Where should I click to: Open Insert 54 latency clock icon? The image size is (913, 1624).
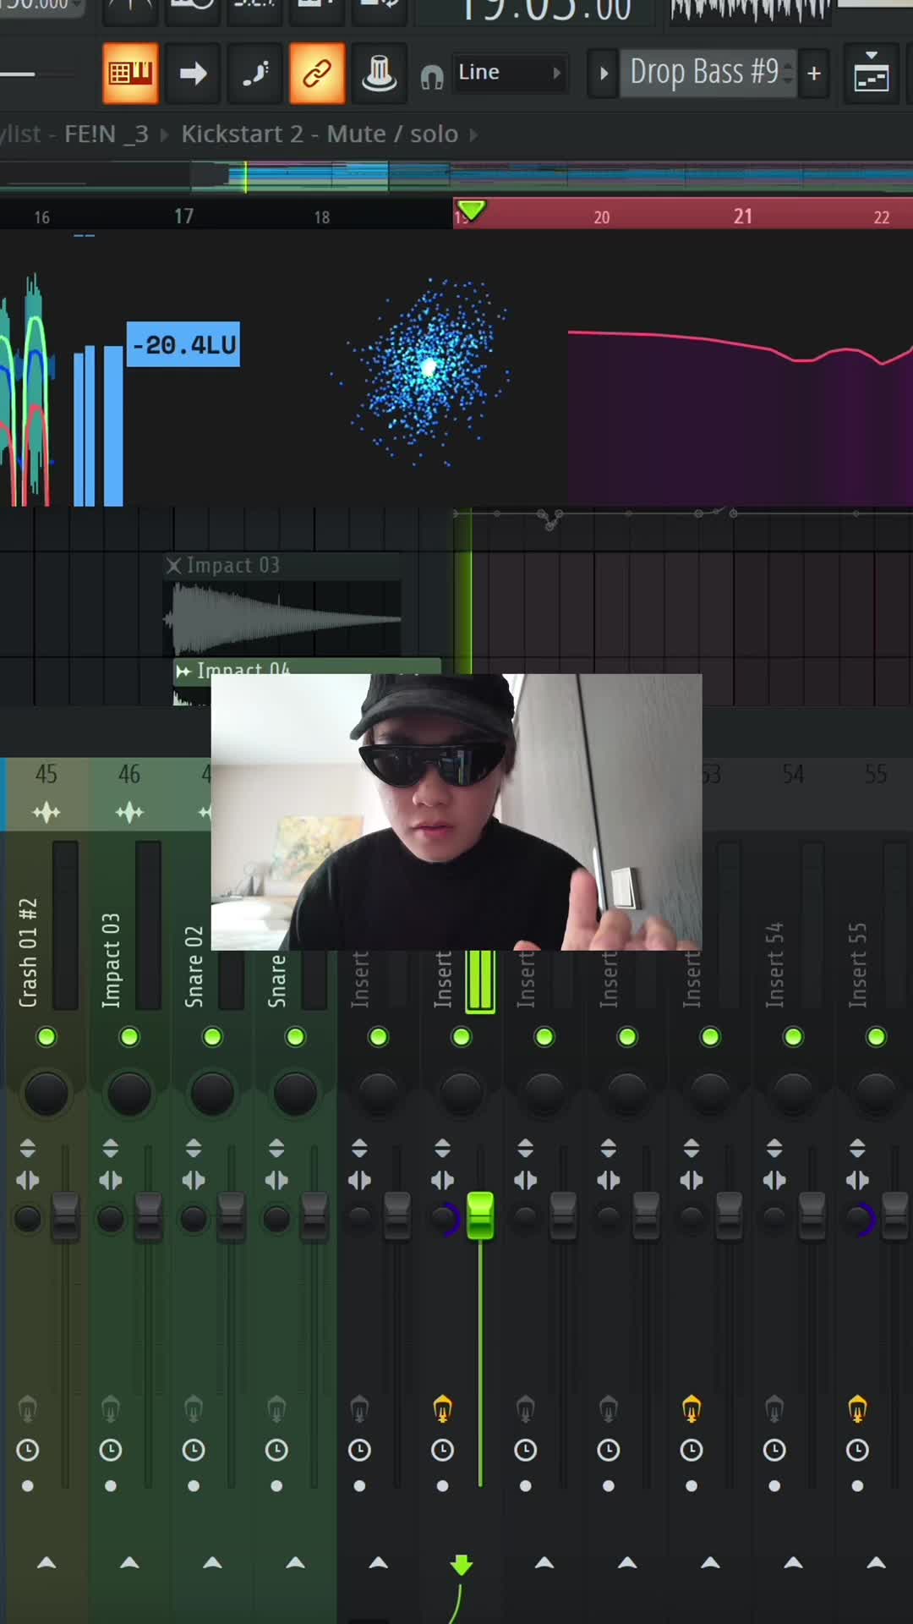click(774, 1450)
